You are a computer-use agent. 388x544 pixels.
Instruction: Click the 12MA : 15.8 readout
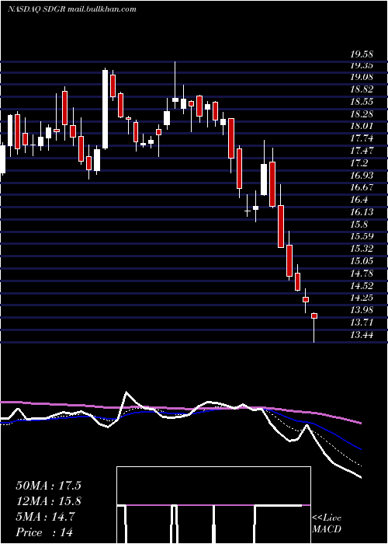click(48, 502)
